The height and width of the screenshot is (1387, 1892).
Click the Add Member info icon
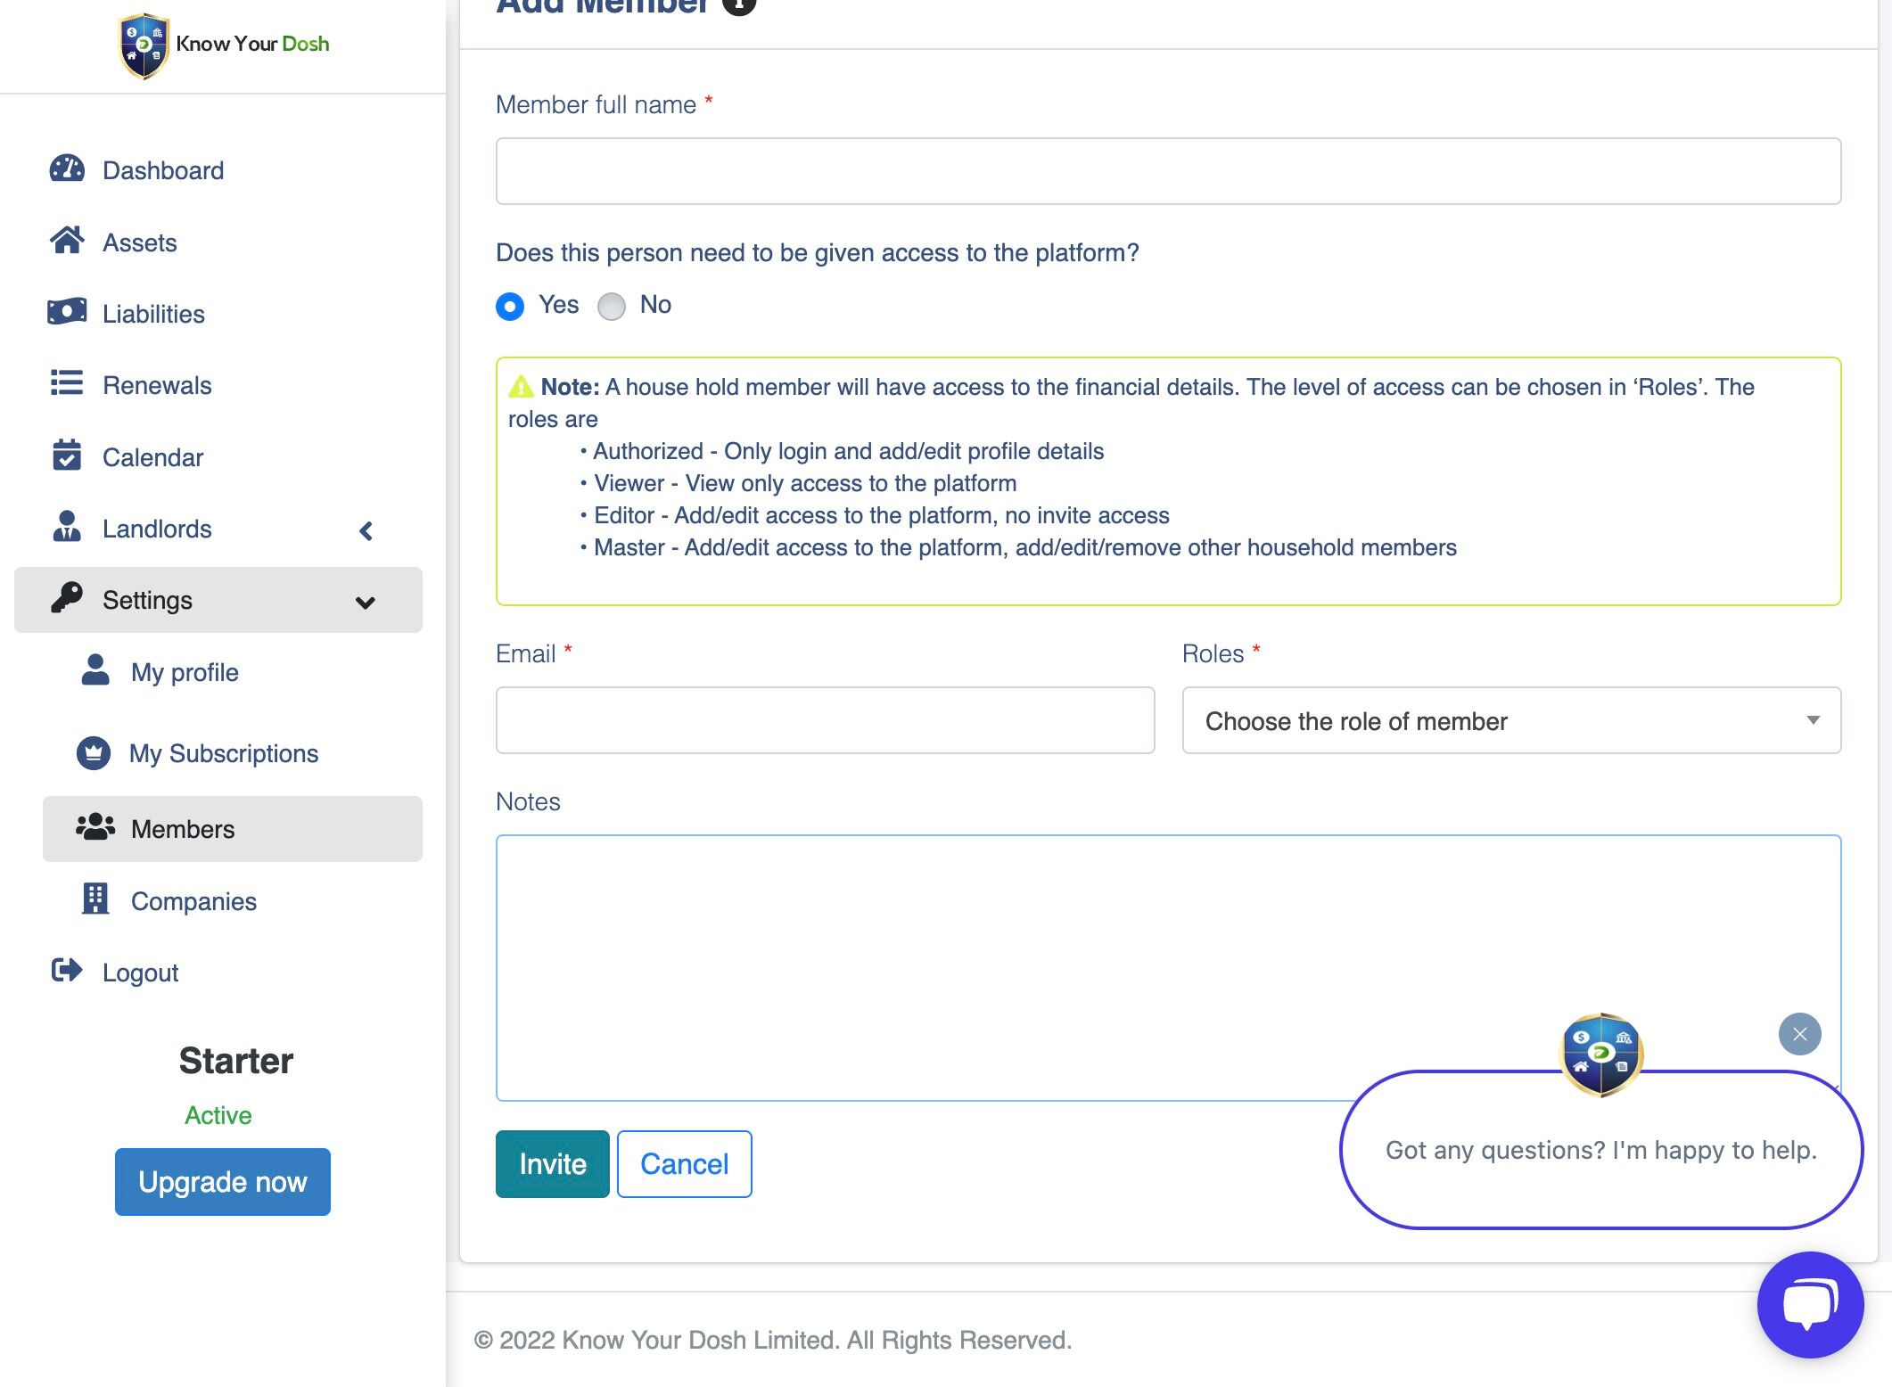(738, 5)
